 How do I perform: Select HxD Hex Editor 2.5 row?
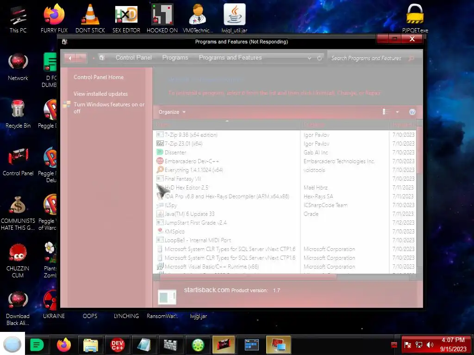284,188
